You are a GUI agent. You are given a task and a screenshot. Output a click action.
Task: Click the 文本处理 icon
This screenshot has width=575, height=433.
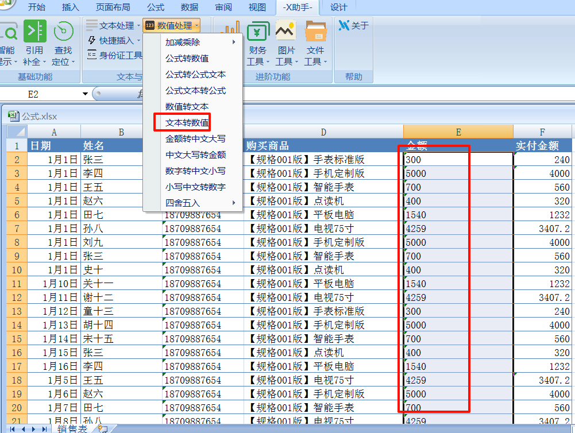coord(92,25)
